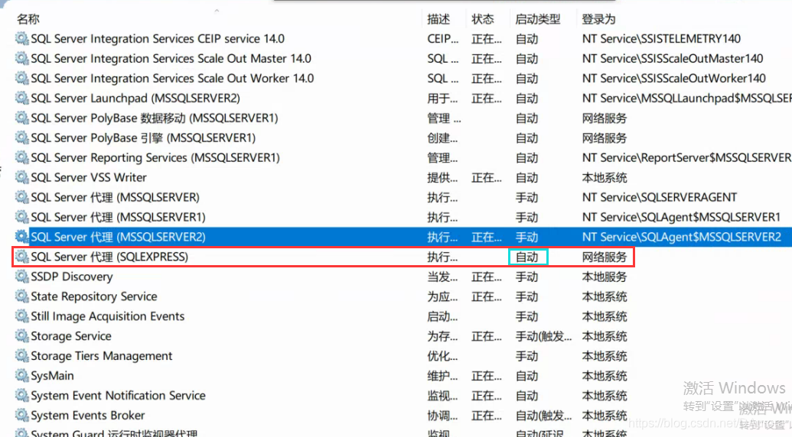Click 手动 startup type of SQL Server 代理 (MSSQLSERVER)
The width and height of the screenshot is (792, 437).
point(526,197)
